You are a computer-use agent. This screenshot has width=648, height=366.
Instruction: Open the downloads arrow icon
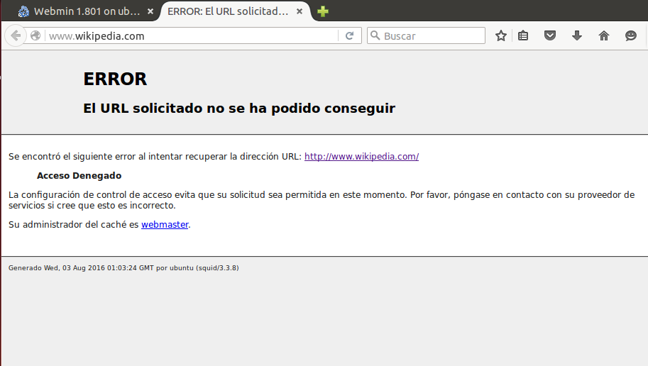(577, 36)
